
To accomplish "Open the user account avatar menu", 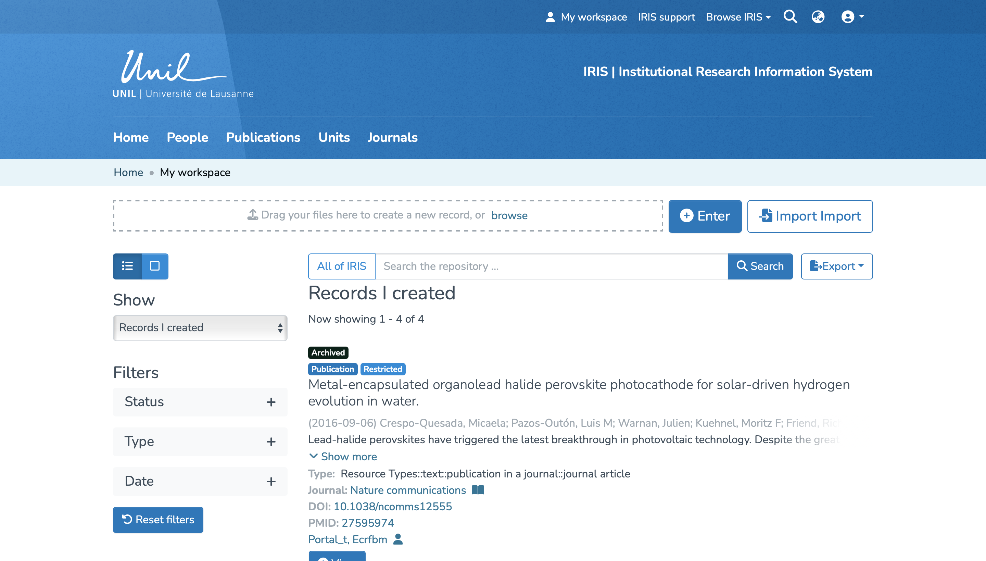I will coord(852,17).
